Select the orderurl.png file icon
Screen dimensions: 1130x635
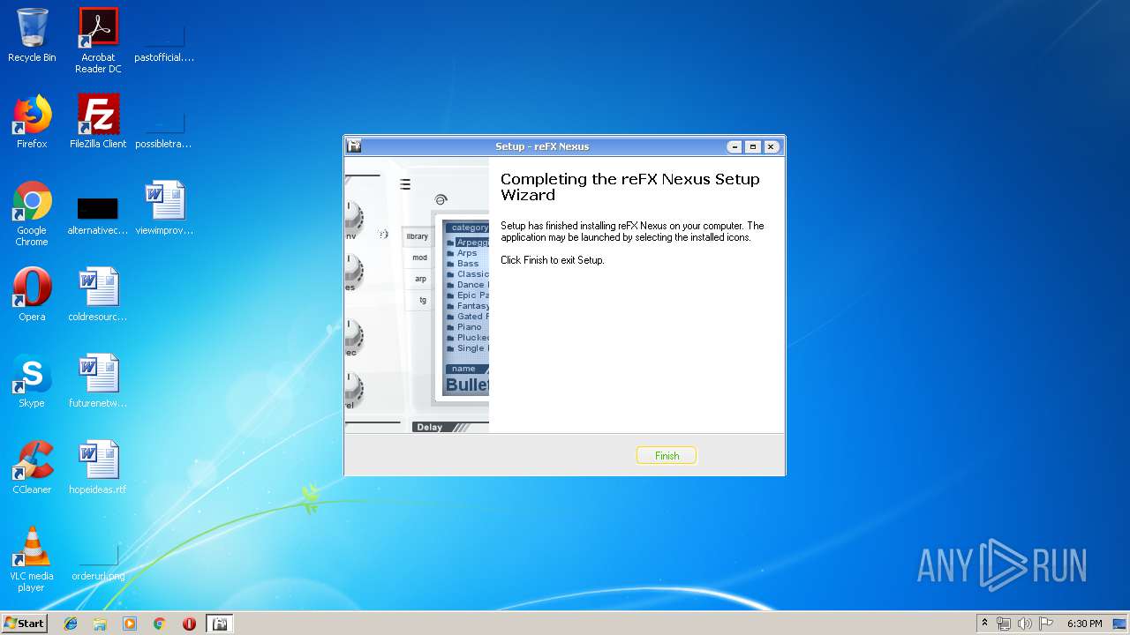tap(98, 561)
